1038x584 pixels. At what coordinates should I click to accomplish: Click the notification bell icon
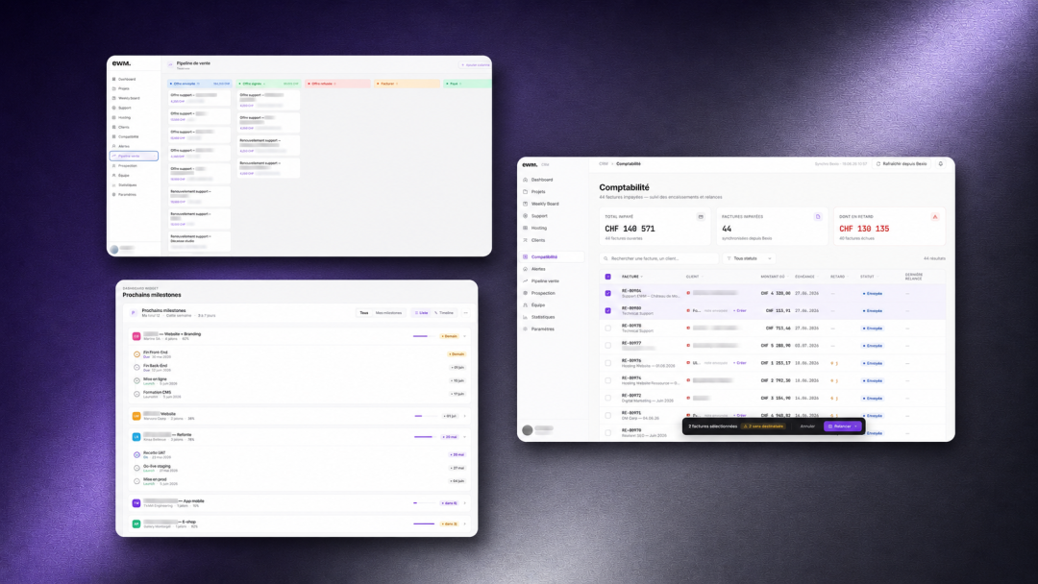click(940, 163)
